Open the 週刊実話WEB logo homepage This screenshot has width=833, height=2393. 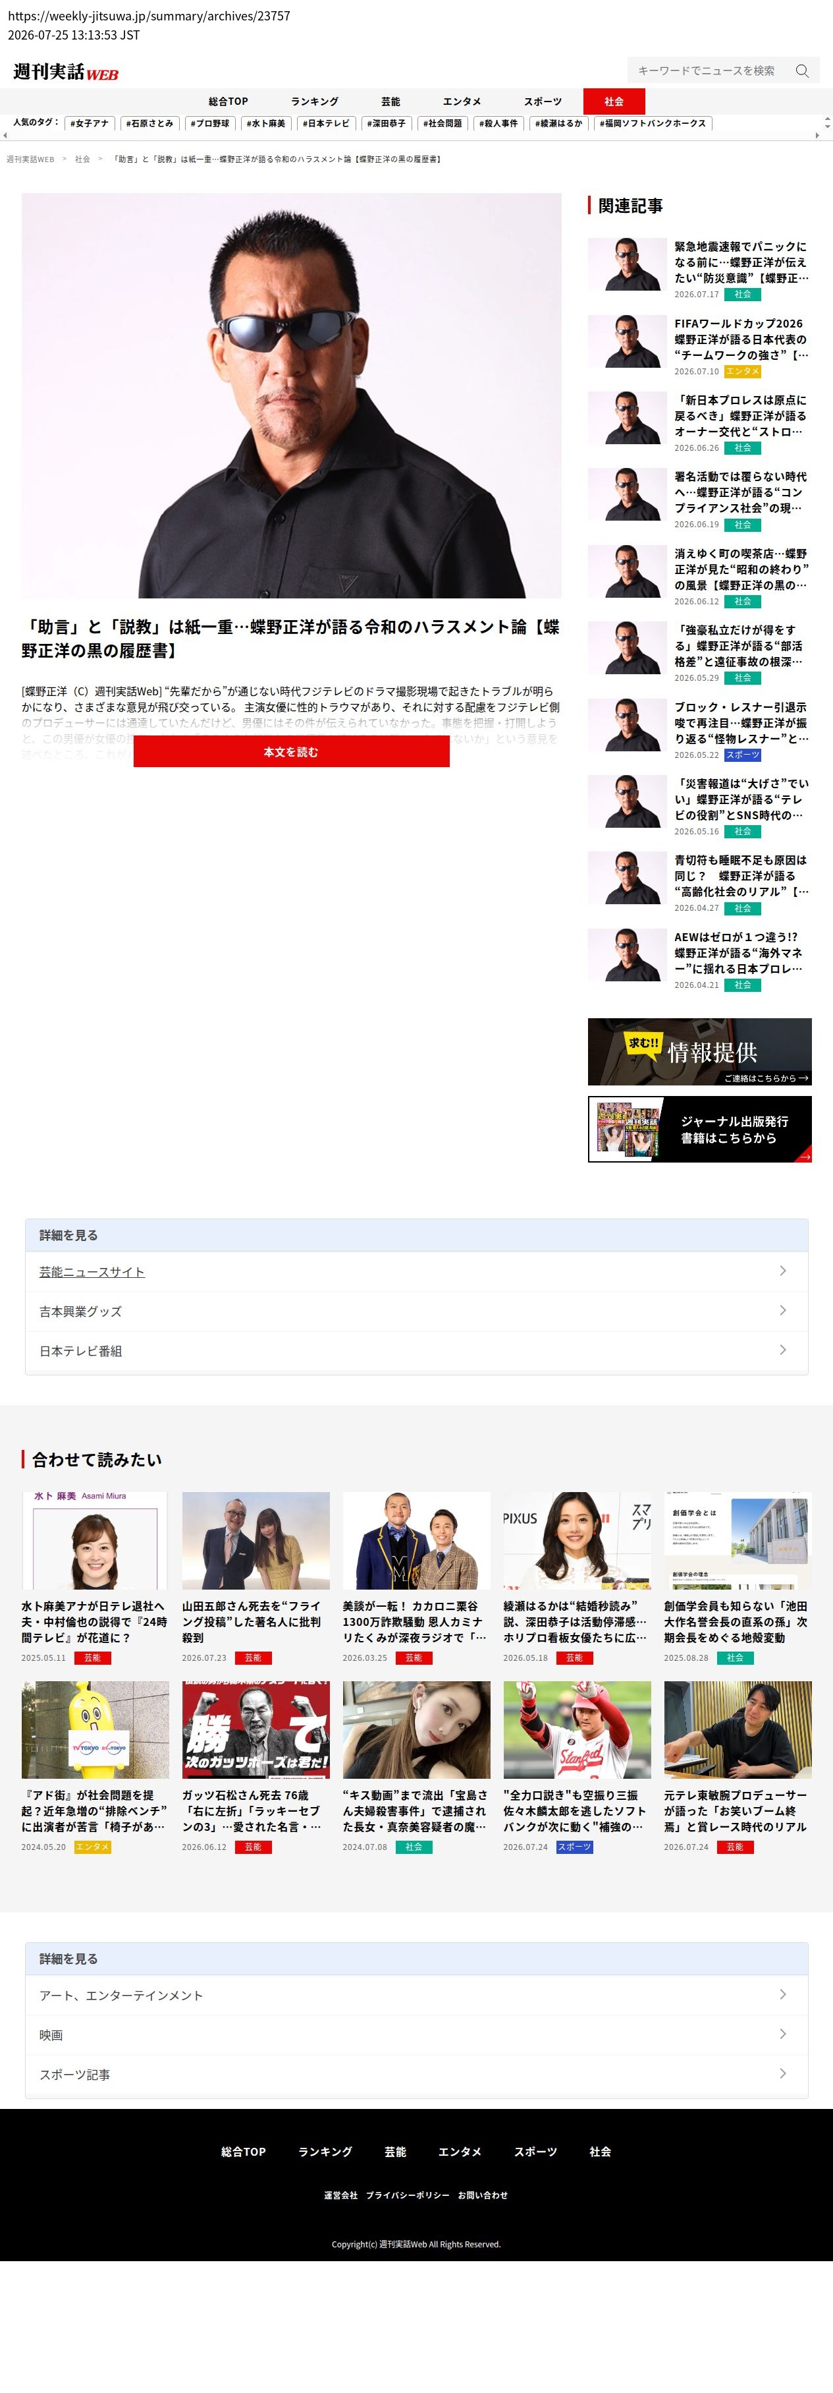click(x=65, y=72)
